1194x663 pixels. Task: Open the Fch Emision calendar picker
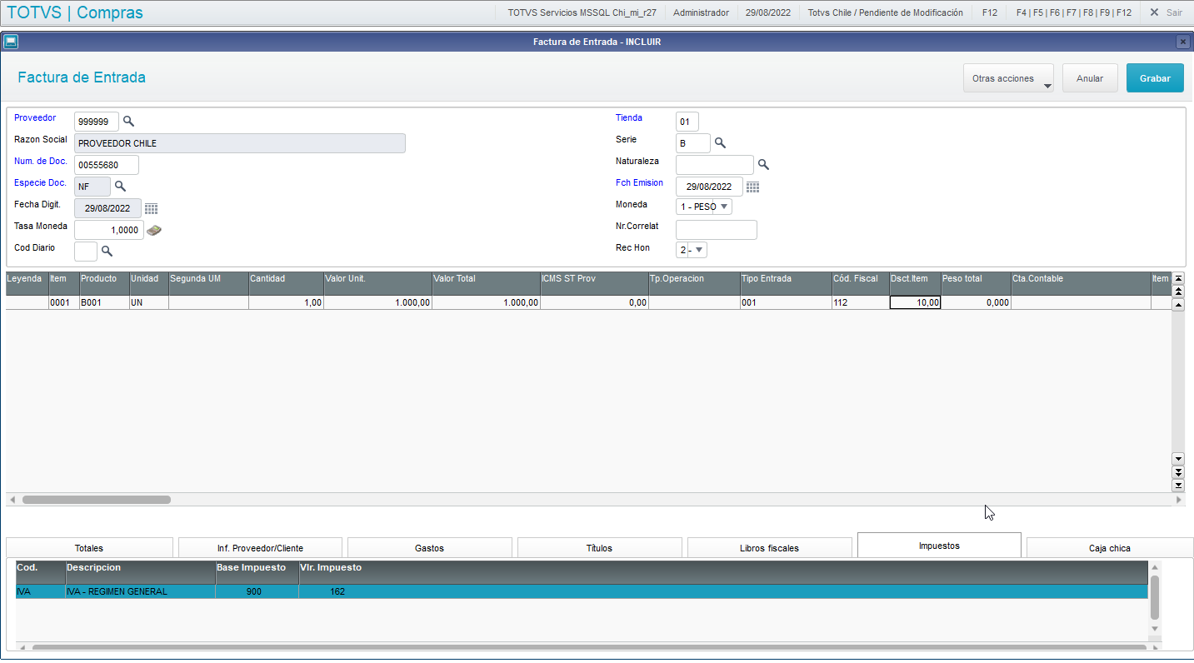click(x=752, y=186)
